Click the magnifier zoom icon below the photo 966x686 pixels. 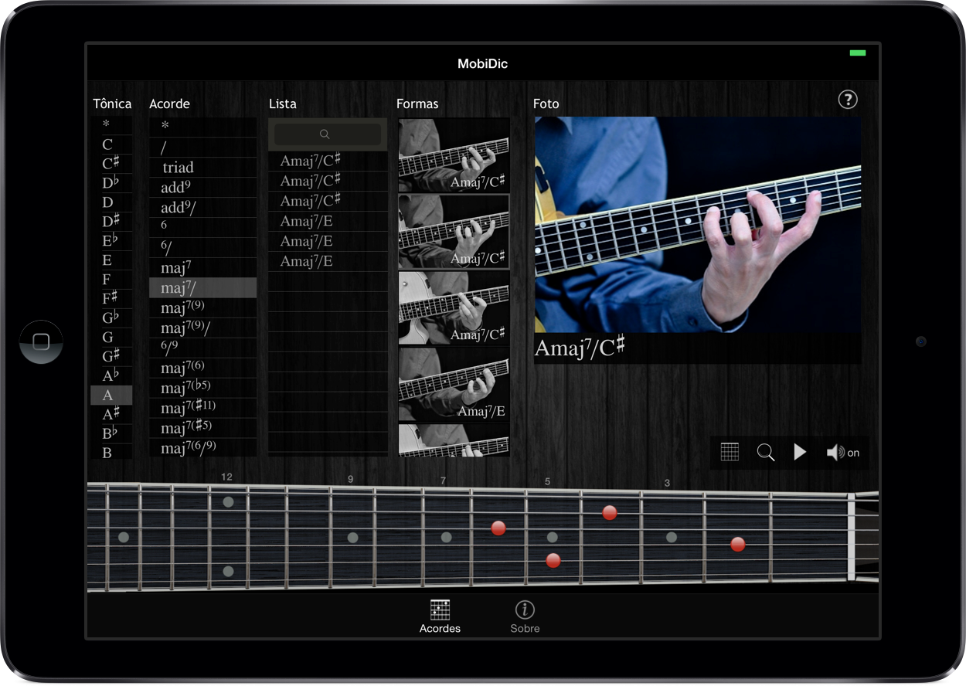tap(765, 452)
